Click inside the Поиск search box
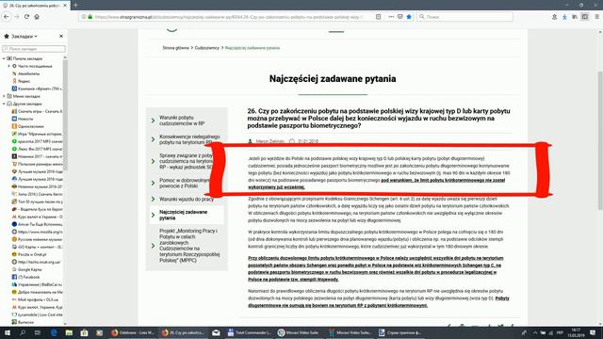The image size is (603, 339). (x=464, y=17)
